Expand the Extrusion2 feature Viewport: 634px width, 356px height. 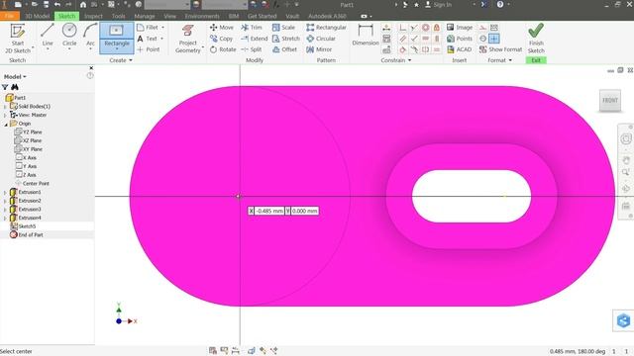5,201
